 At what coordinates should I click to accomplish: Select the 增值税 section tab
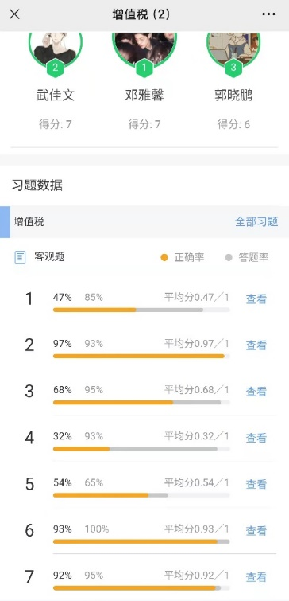pos(29,222)
